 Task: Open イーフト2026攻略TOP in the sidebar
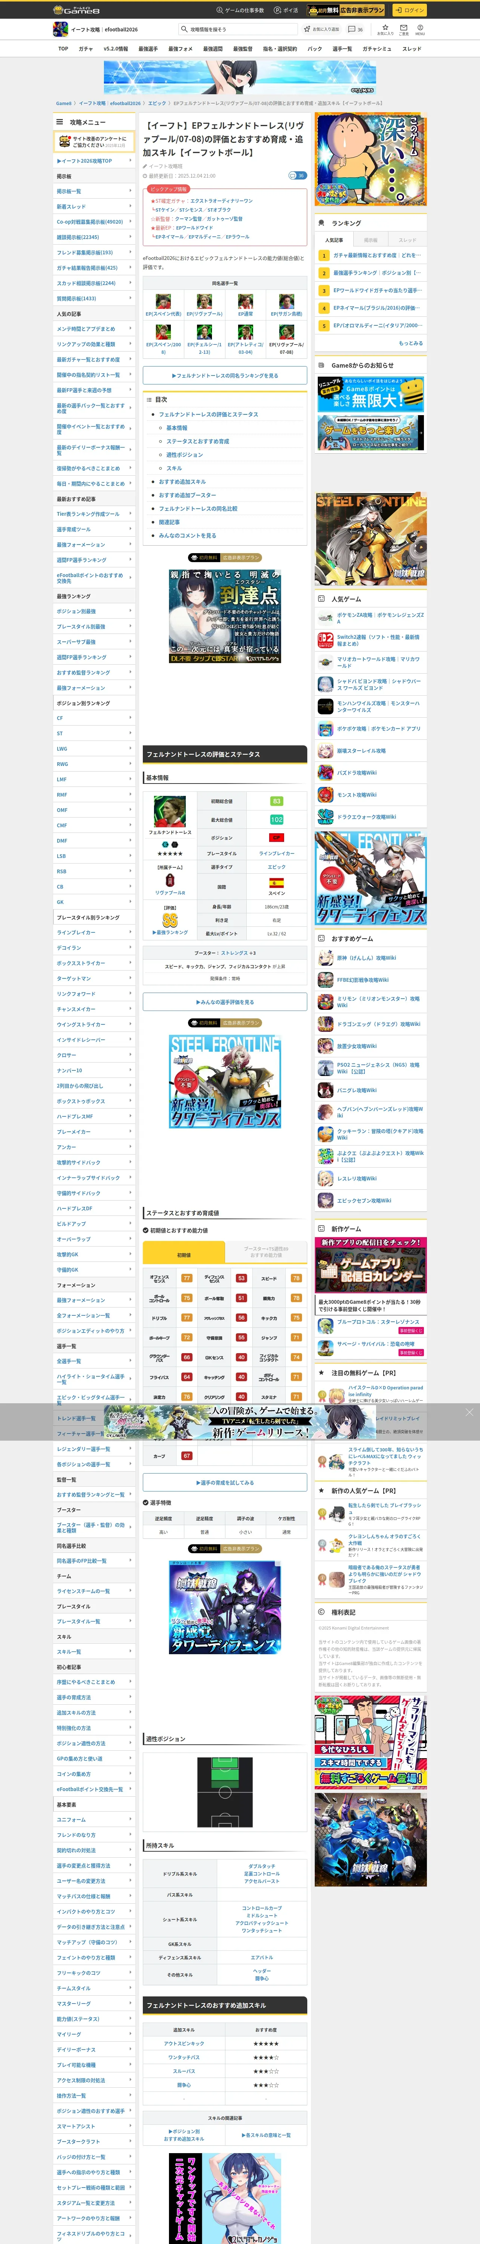(94, 161)
